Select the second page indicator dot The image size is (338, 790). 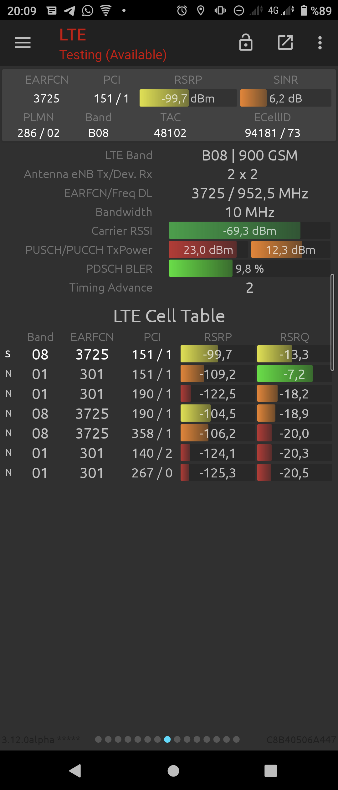108,740
